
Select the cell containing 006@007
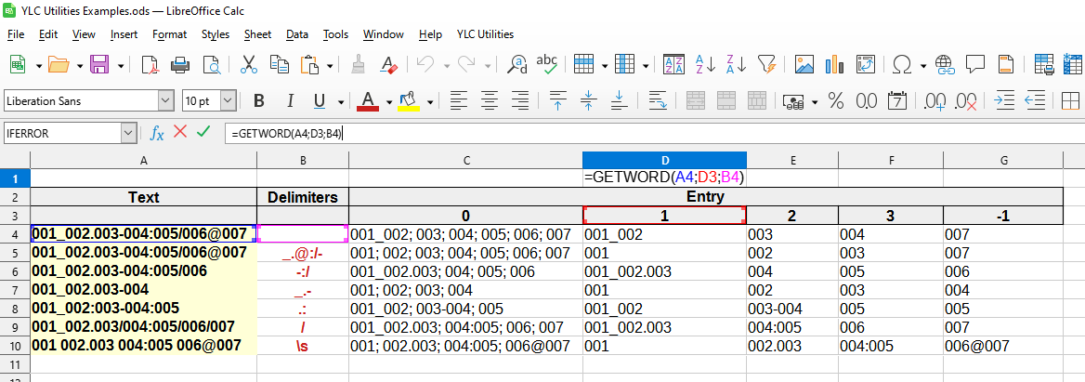1003,346
